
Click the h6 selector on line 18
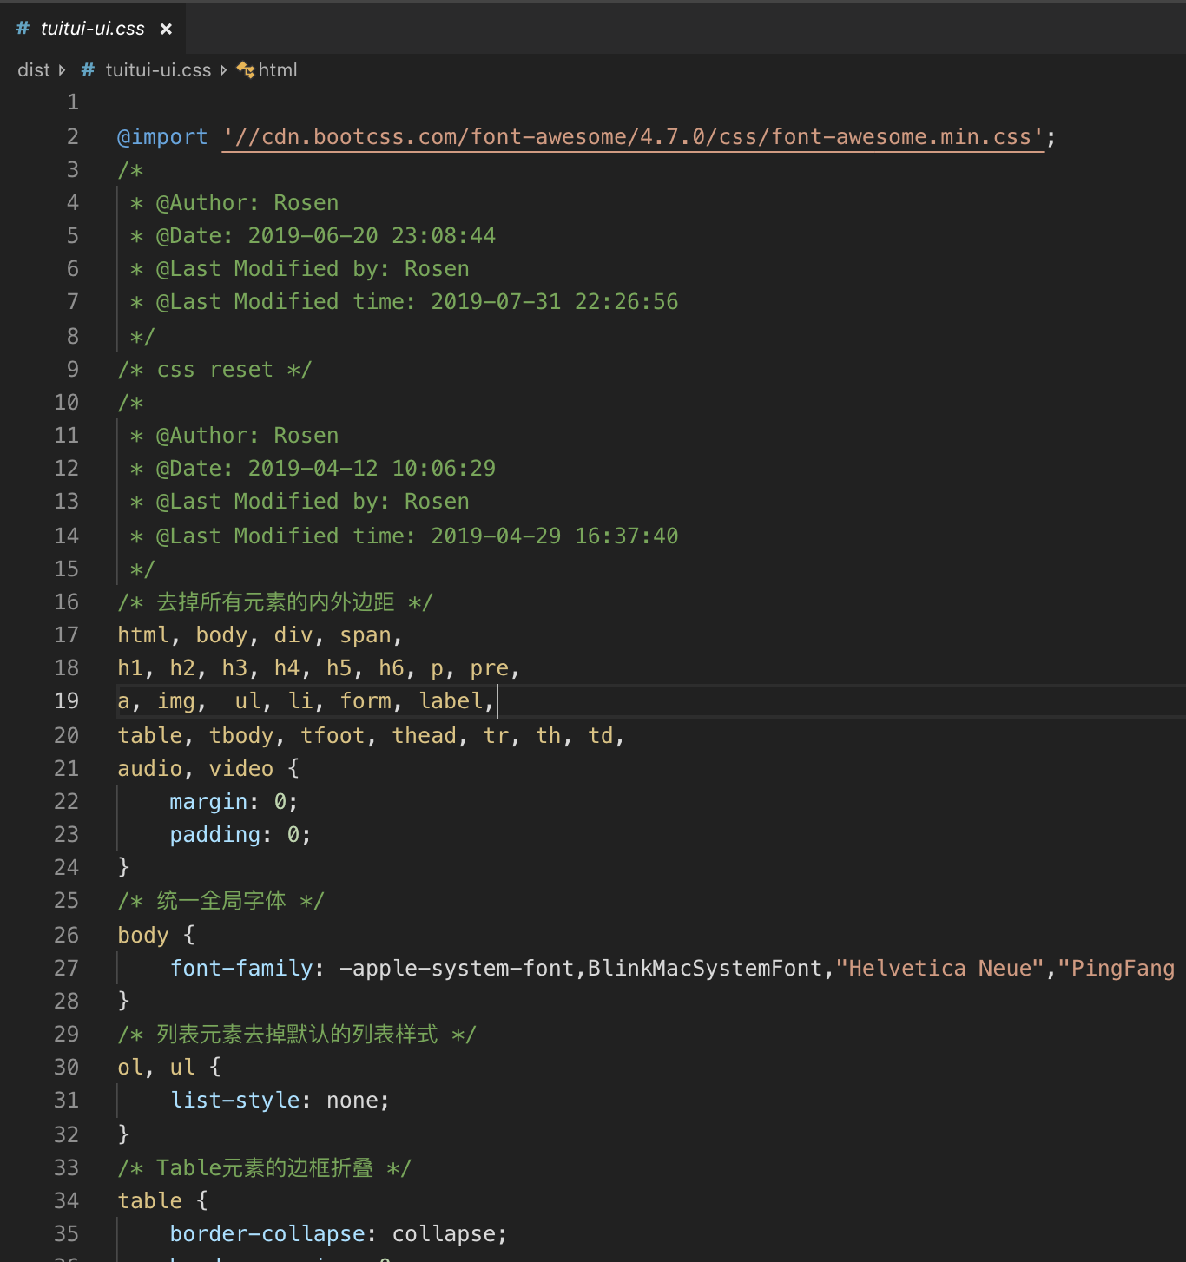pos(392,668)
